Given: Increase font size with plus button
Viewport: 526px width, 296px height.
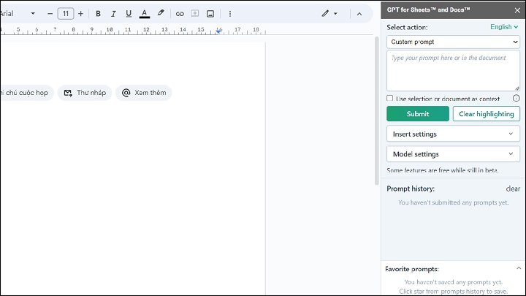Looking at the screenshot, I should pyautogui.click(x=80, y=14).
